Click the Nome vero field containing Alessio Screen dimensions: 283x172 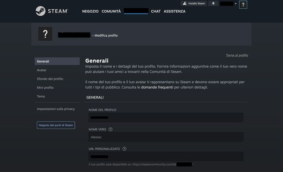tap(166, 137)
